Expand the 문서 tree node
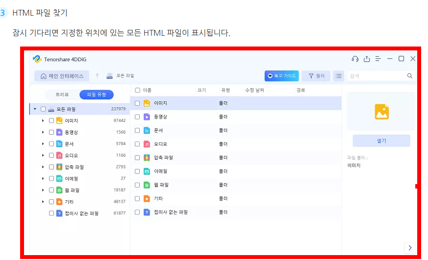Screen dimensions: 428x260 pos(43,143)
